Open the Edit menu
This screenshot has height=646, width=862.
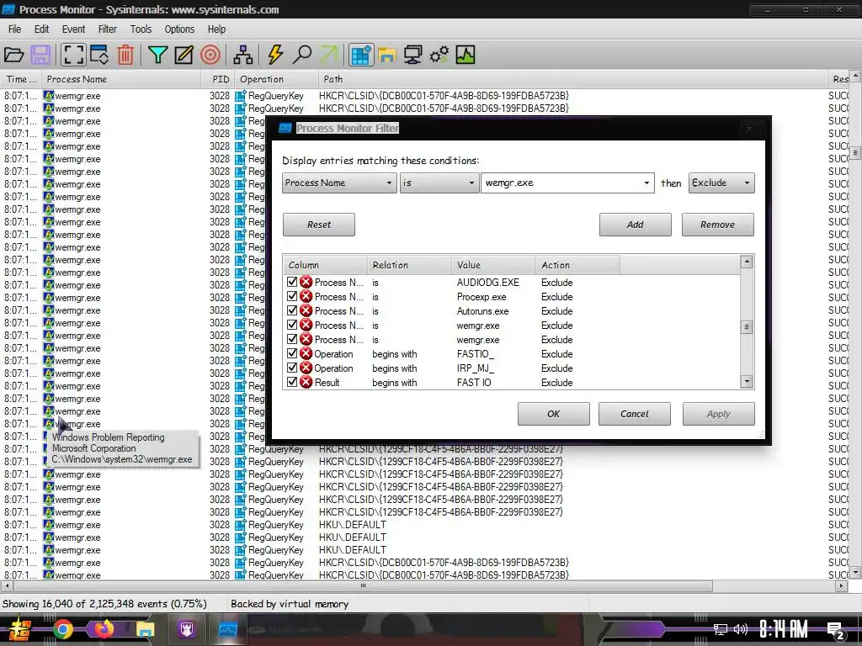(x=42, y=29)
